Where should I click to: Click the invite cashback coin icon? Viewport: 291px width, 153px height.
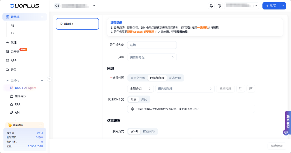pos(10,125)
